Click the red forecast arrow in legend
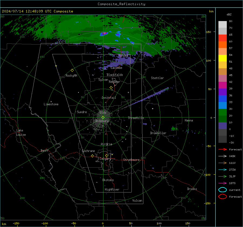Image resolution: width=243 pixels, height=227 pixels. [223, 149]
